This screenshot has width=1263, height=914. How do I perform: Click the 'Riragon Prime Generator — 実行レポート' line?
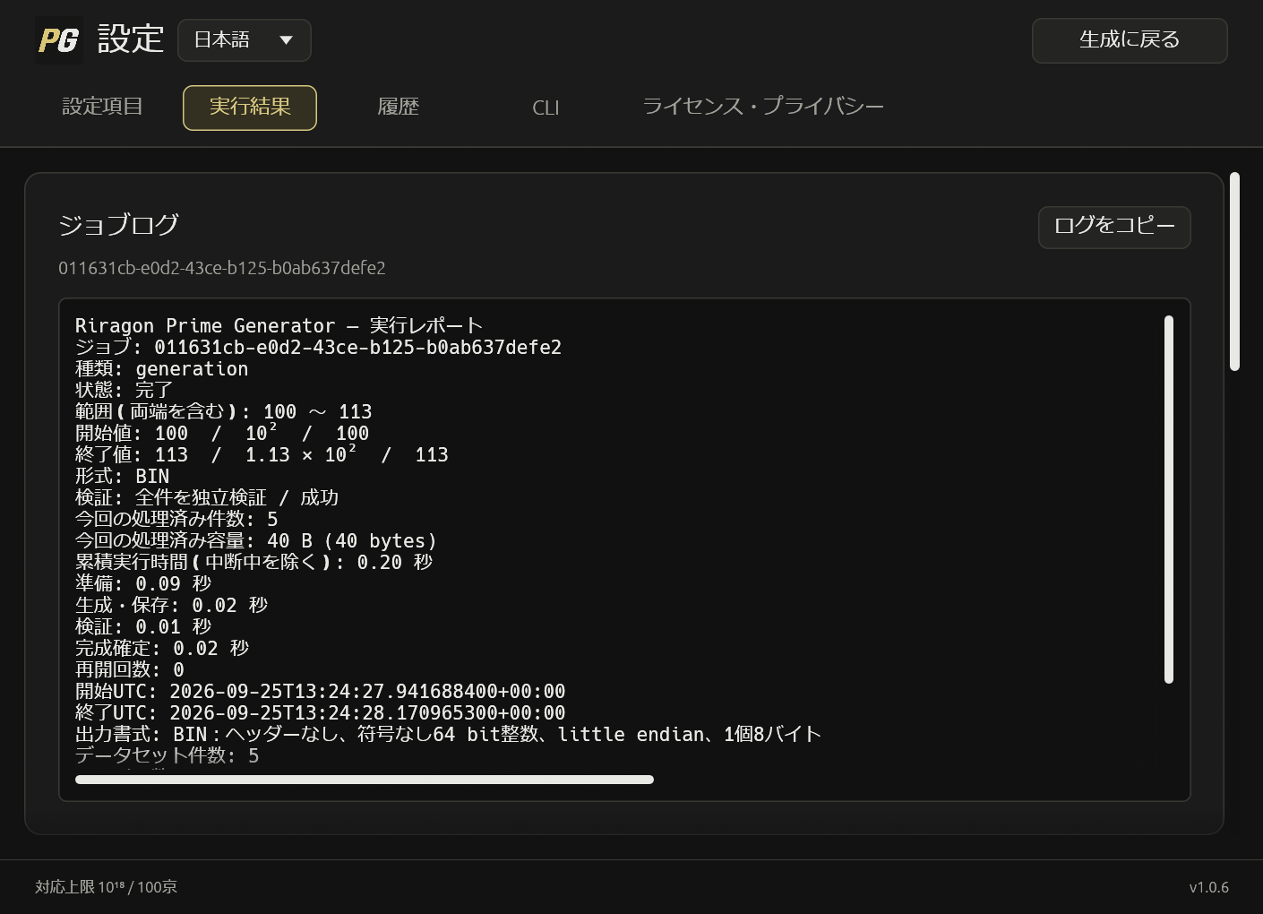click(279, 325)
